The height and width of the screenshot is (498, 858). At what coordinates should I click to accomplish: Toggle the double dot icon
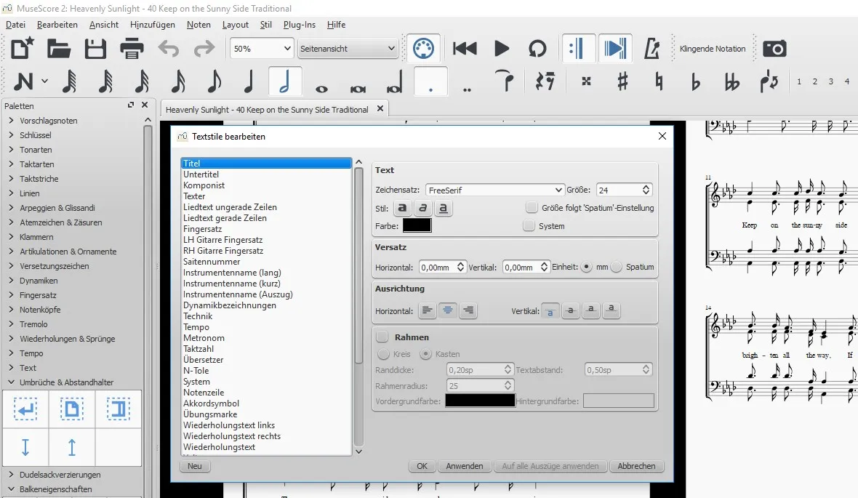(467, 89)
